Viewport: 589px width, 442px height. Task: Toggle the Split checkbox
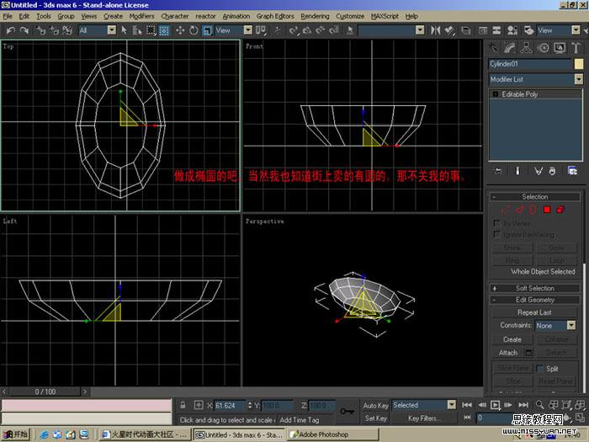click(539, 369)
